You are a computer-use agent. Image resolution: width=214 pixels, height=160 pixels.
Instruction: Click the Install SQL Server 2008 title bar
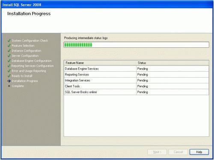(x=107, y=5)
